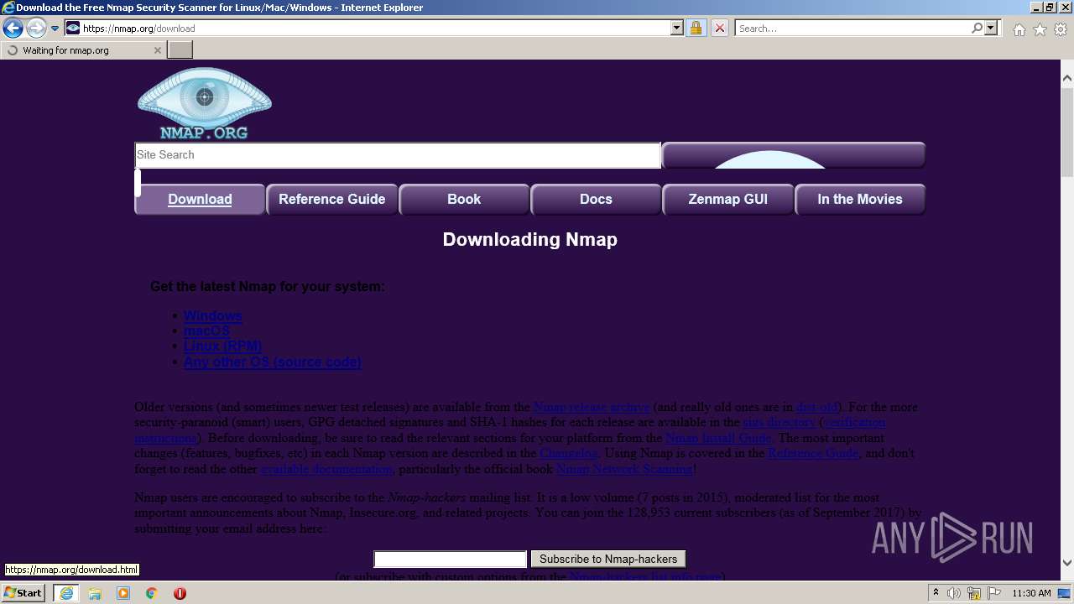Screen dimensions: 1074x604
Task: Open the File Explorer taskbar icon
Action: (x=95, y=593)
